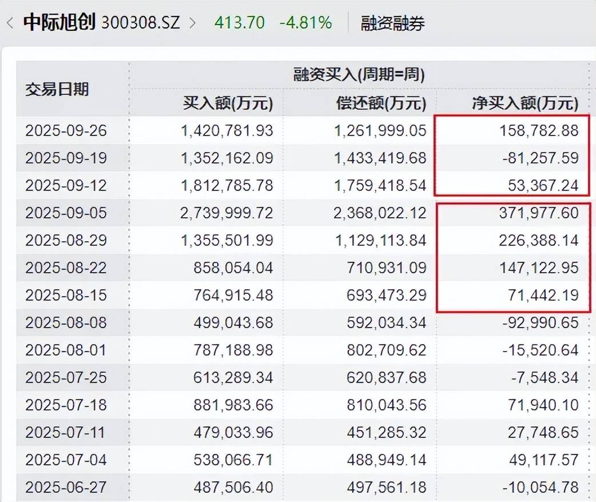The height and width of the screenshot is (502, 596).
Task: Click buy amount 1,420,781.93
Action: [227, 131]
